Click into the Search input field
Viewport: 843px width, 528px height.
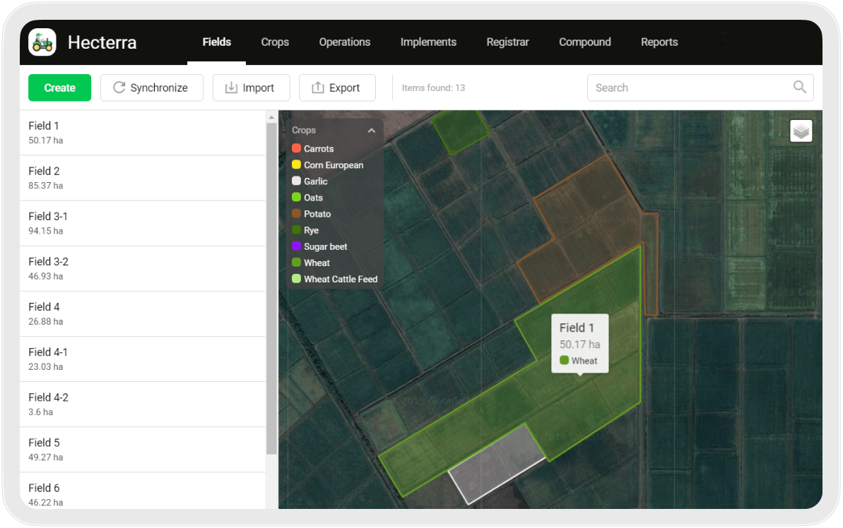689,88
